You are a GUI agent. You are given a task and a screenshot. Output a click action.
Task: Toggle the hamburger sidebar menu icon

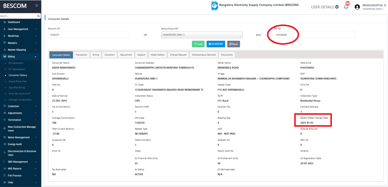(x=37, y=6)
